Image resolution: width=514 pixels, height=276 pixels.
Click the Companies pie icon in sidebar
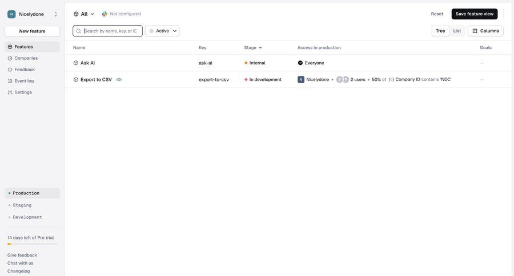tap(10, 58)
